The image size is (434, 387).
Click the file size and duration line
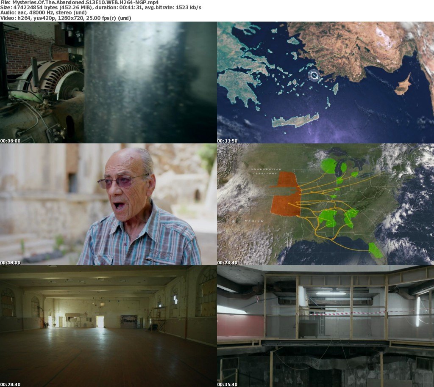coord(101,8)
